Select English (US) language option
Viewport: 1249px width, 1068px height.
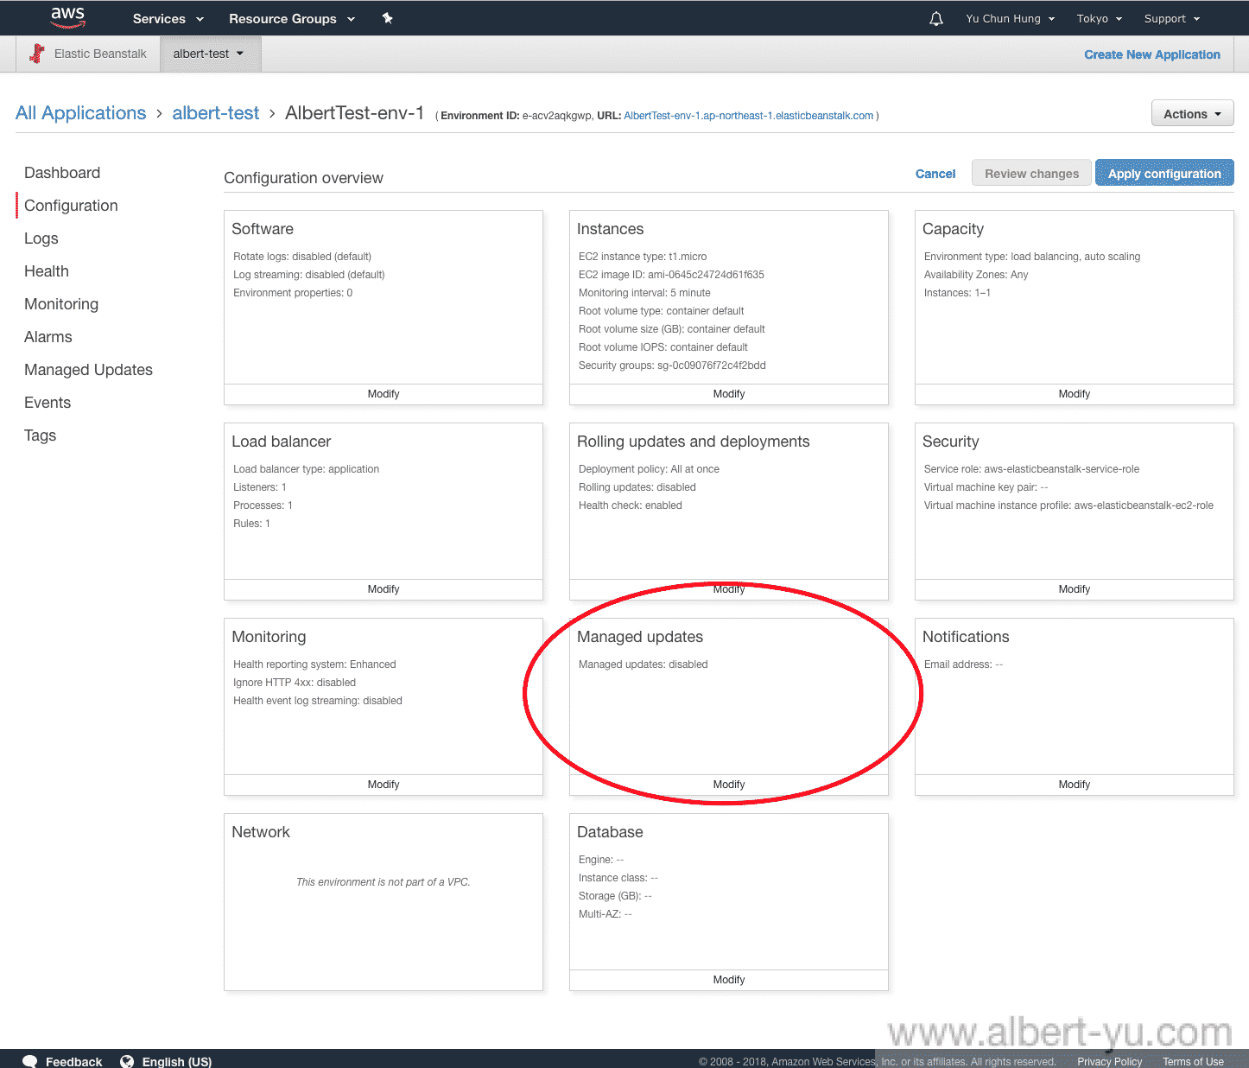point(177,1062)
